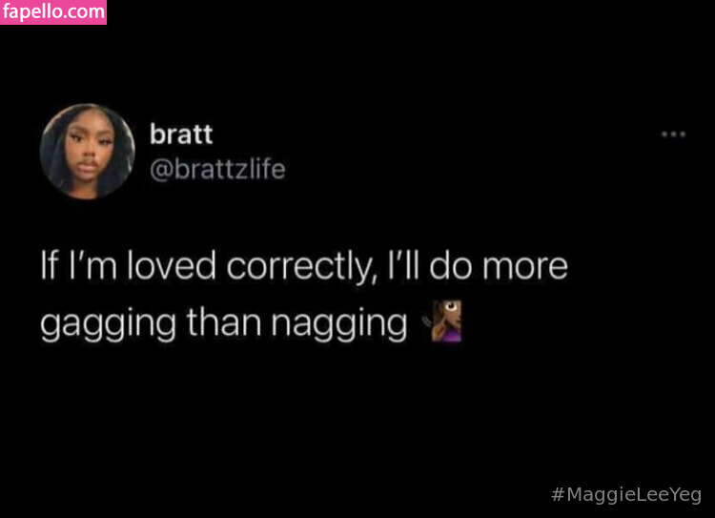This screenshot has height=518, width=715.
Task: Open the #MaggieLeeYeg hashtag
Action: click(626, 495)
